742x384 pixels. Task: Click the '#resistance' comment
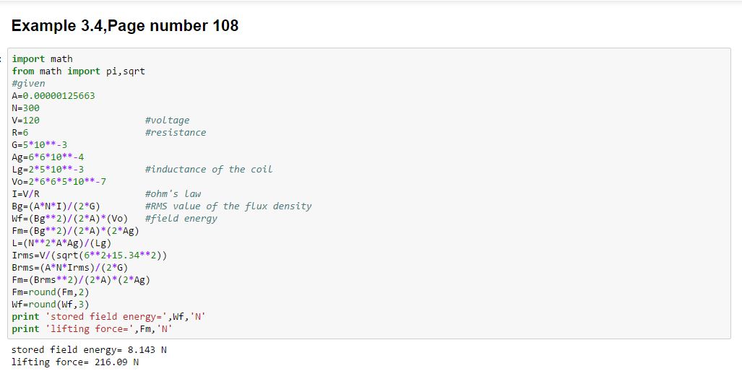point(175,133)
